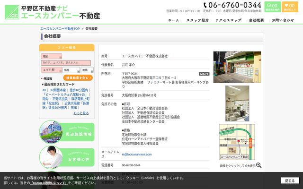Enlarge the storefront exterior photo

237,67
